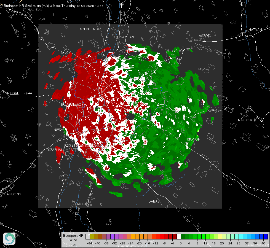Click the GÁRDONY city label
Viewport: 270px width, 248px height.
click(x=13, y=194)
